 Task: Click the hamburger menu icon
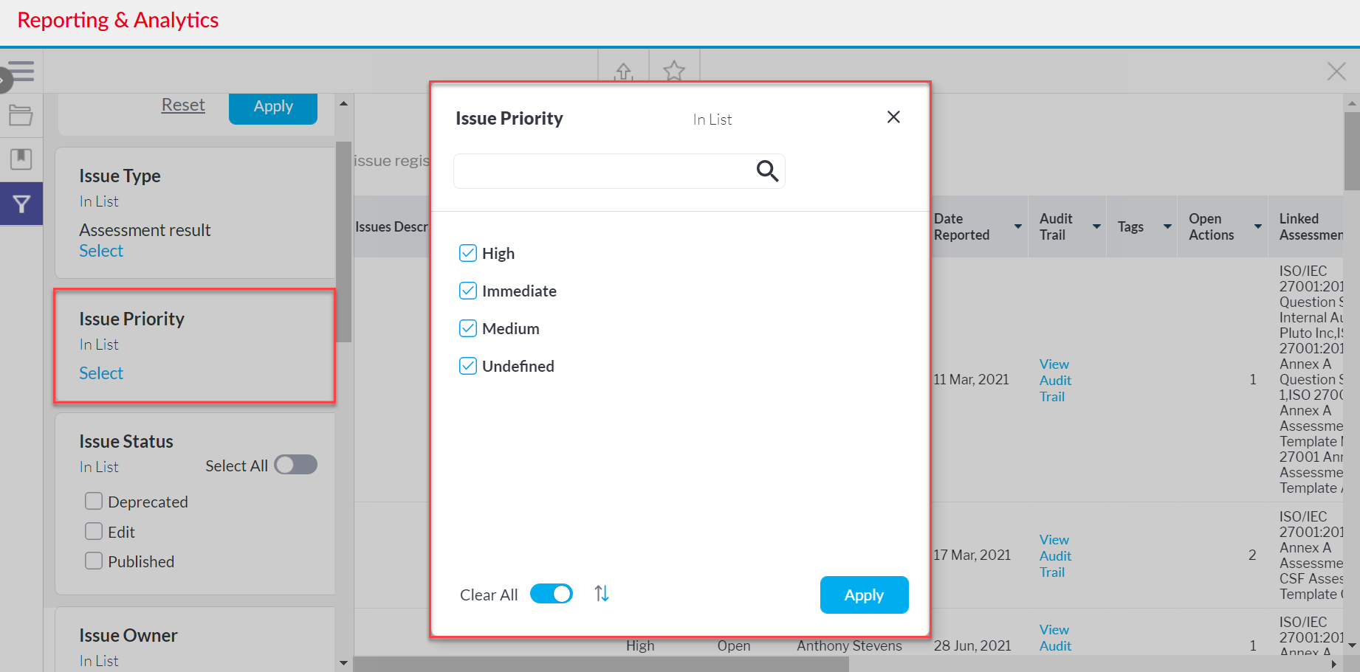21,72
